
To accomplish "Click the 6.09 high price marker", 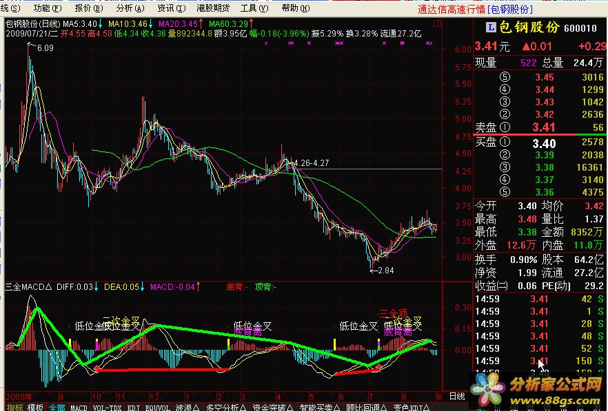I will tap(45, 48).
